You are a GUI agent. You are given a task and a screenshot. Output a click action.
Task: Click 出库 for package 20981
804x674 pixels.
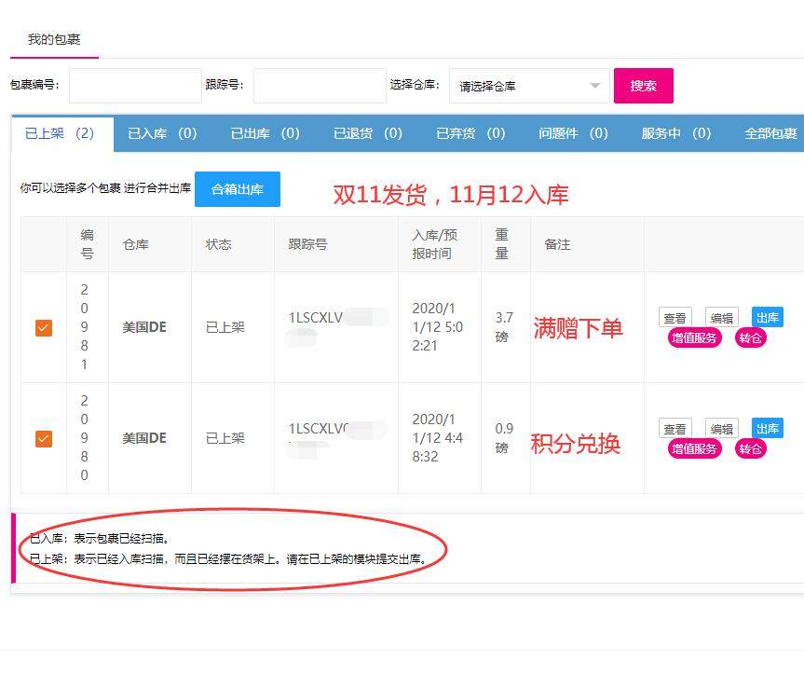click(768, 318)
